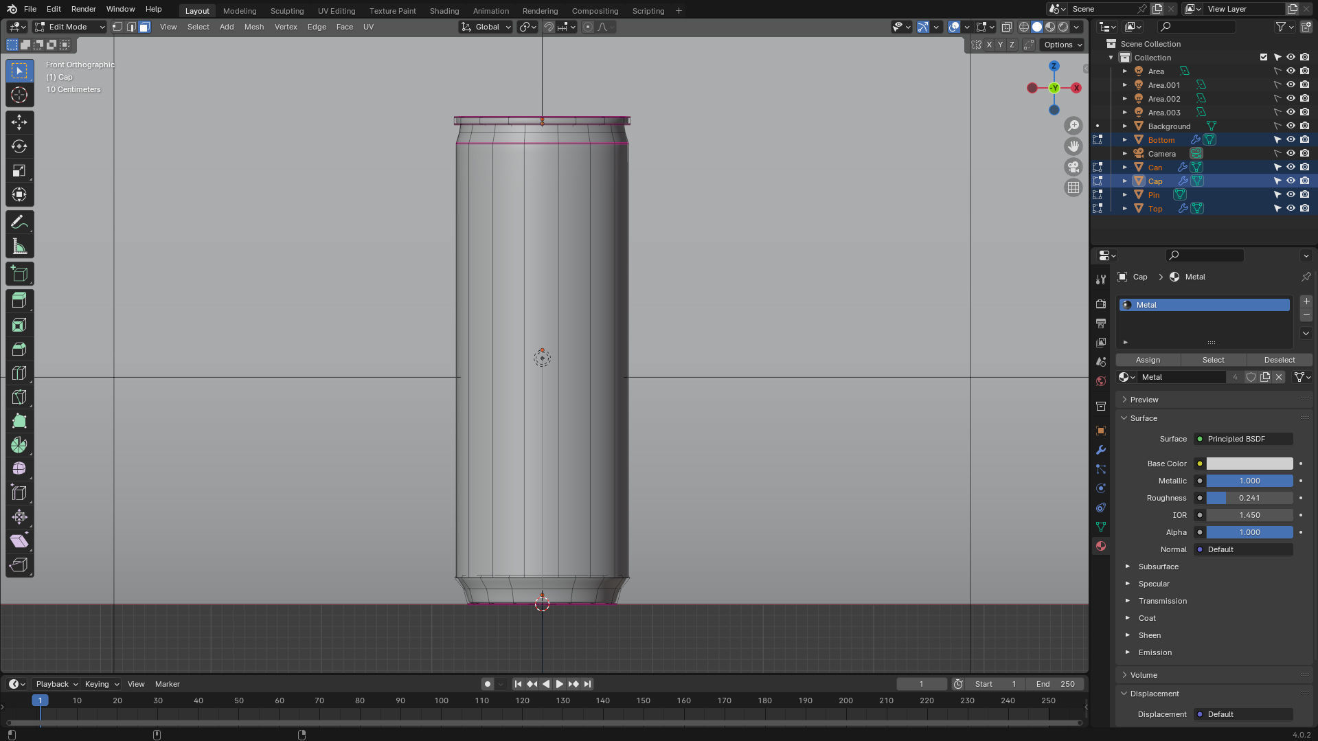Open the Playback dropdown in timeline

click(56, 684)
